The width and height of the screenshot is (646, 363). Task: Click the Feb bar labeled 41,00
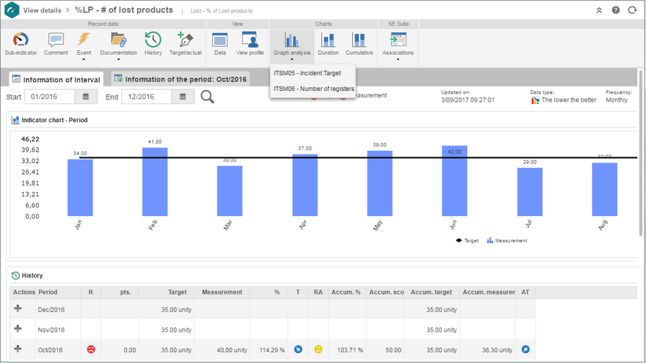click(x=155, y=182)
